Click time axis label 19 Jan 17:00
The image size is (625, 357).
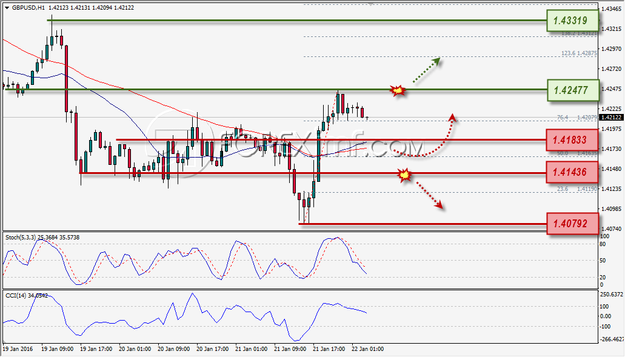click(x=96, y=349)
